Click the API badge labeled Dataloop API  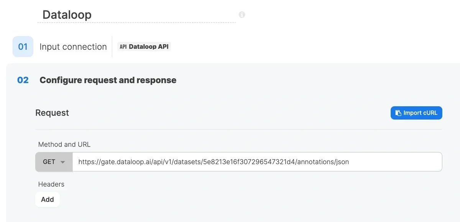(144, 46)
